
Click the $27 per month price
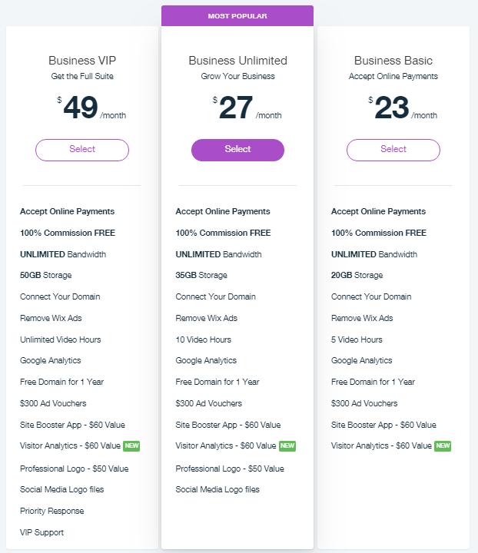pyautogui.click(x=247, y=108)
